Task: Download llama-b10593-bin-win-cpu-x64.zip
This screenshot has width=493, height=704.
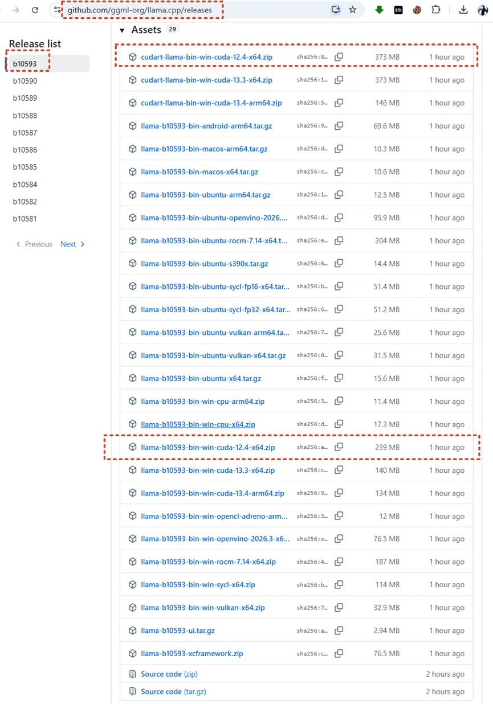Action: [198, 424]
